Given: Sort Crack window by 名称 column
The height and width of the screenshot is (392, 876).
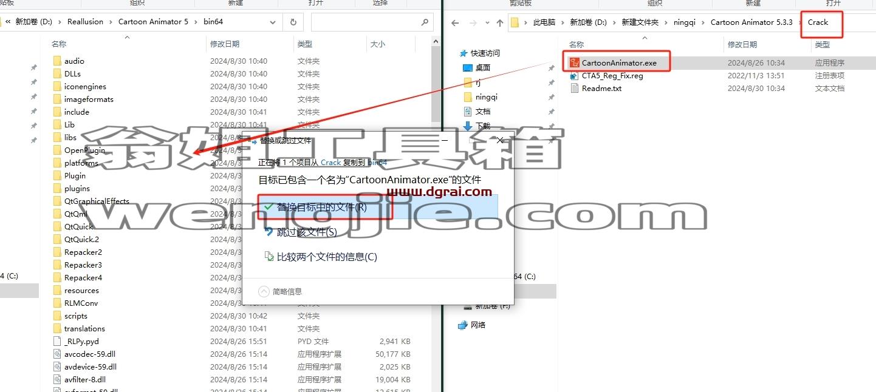Looking at the screenshot, I should tap(577, 44).
